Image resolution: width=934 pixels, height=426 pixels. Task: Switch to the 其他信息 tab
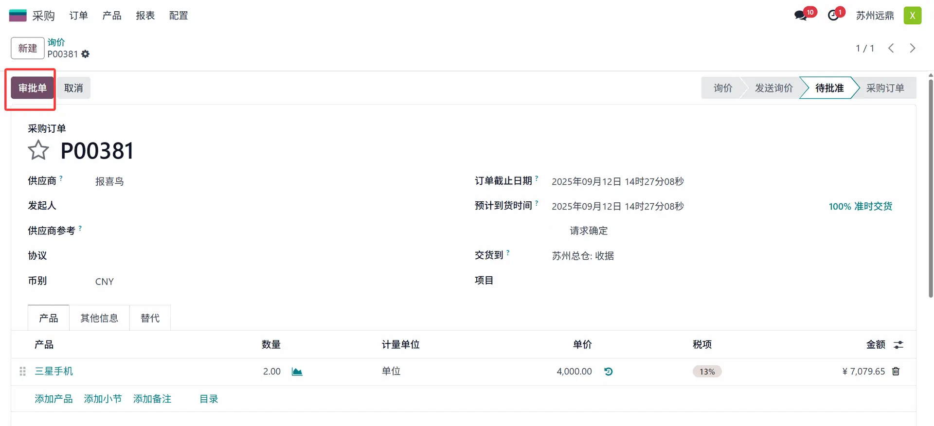(99, 318)
